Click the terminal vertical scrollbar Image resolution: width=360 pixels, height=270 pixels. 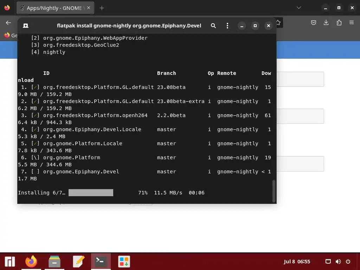point(274,191)
